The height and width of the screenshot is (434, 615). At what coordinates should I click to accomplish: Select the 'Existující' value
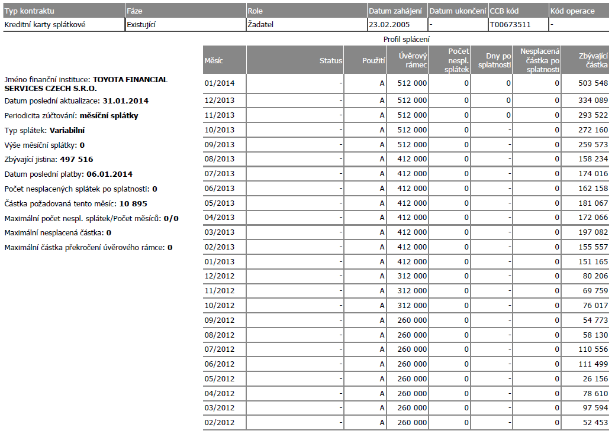185,25
